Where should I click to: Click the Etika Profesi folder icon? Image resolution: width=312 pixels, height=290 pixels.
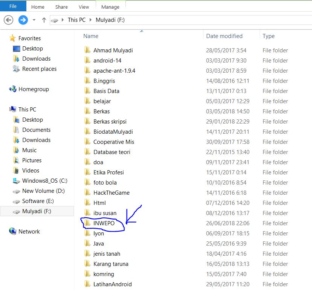(87, 172)
